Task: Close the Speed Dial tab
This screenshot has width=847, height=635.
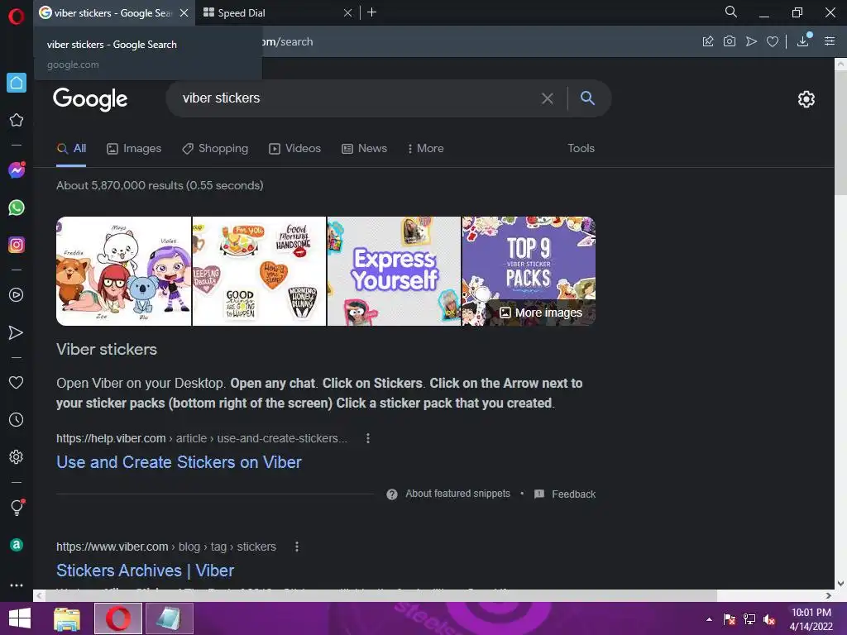Action: coord(348,13)
